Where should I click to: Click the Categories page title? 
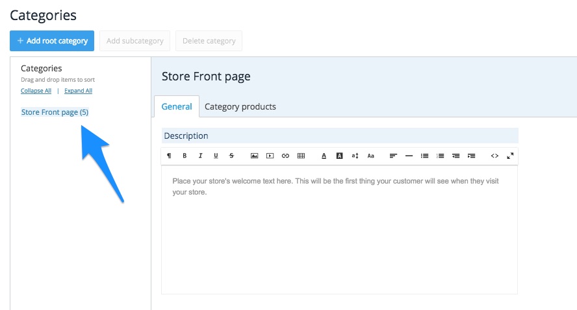coord(43,16)
